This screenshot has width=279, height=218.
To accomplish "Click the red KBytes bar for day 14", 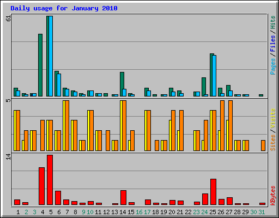I will [123, 198].
